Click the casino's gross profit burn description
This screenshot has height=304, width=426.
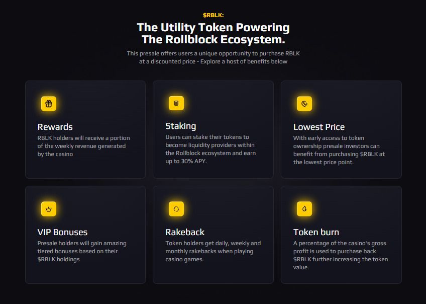coord(341,255)
